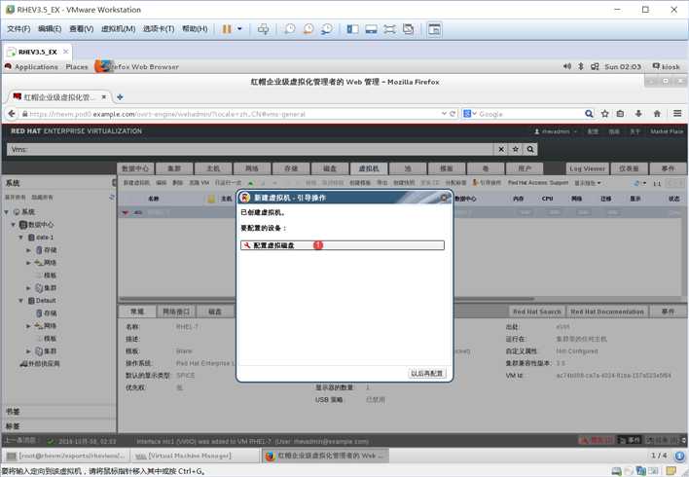Collapse the 数据中心 tree node

[x=14, y=225]
